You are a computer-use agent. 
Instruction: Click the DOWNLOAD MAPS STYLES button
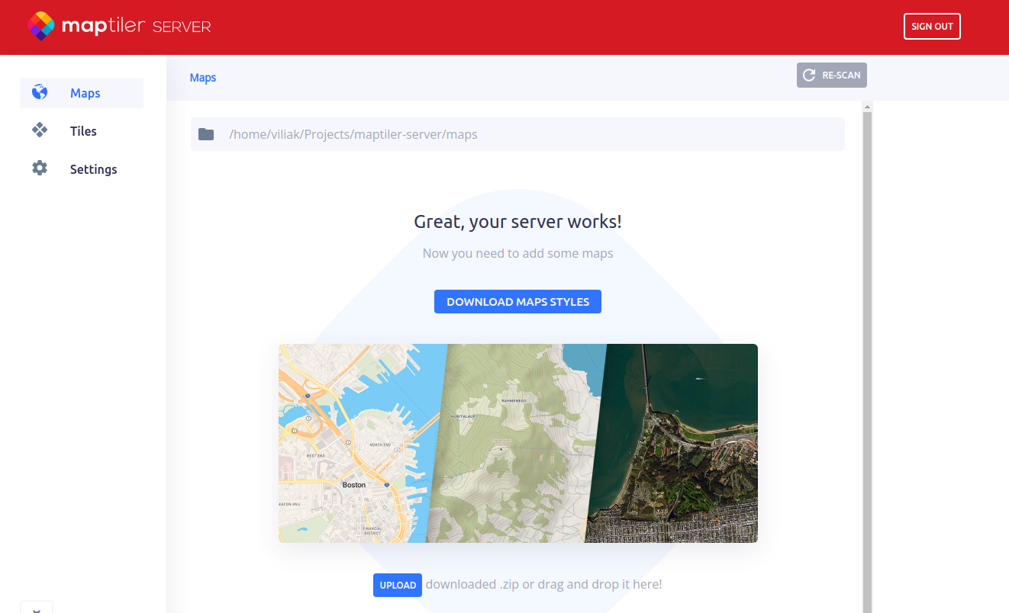click(517, 302)
